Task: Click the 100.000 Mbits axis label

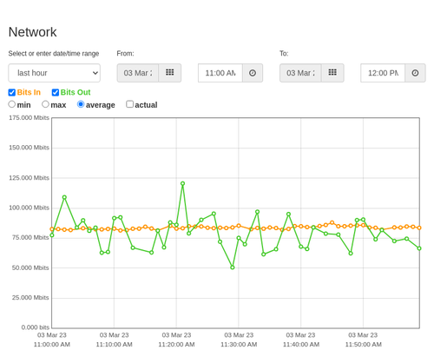Action: (29, 208)
